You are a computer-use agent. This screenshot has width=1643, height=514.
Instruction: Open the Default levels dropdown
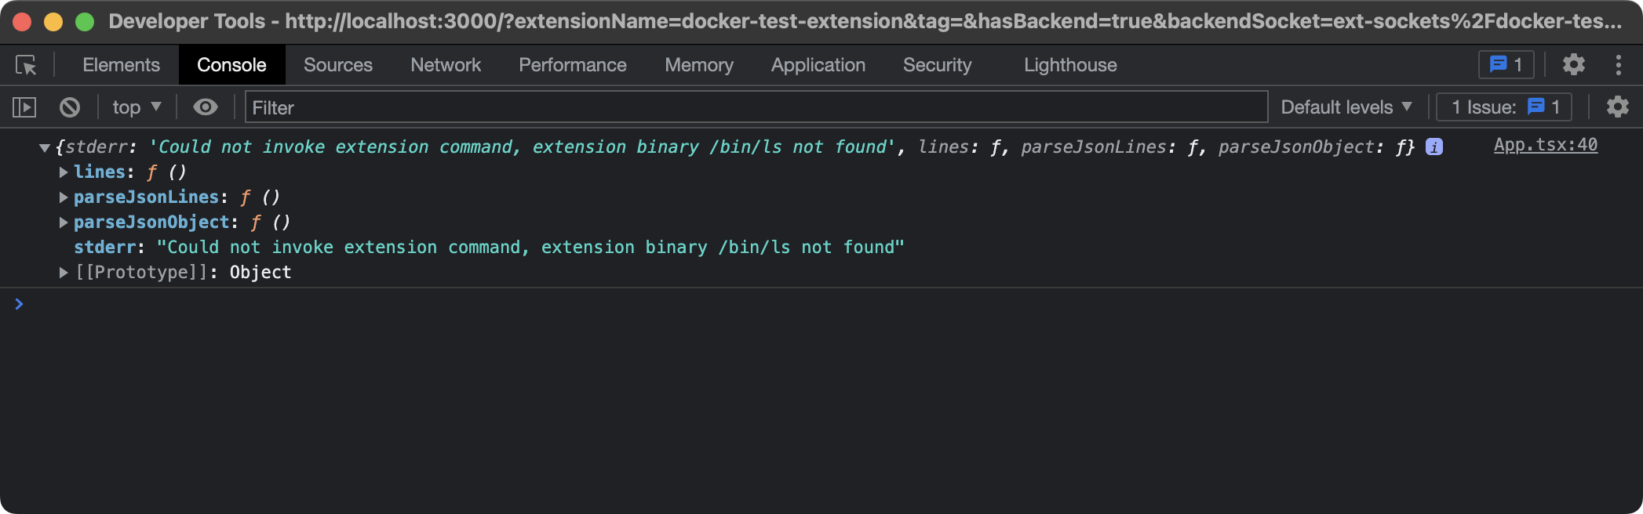click(x=1346, y=107)
